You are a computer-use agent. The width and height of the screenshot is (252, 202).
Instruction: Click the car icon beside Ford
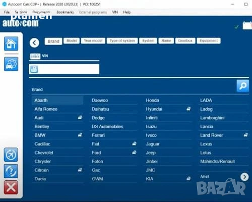tap(134, 153)
